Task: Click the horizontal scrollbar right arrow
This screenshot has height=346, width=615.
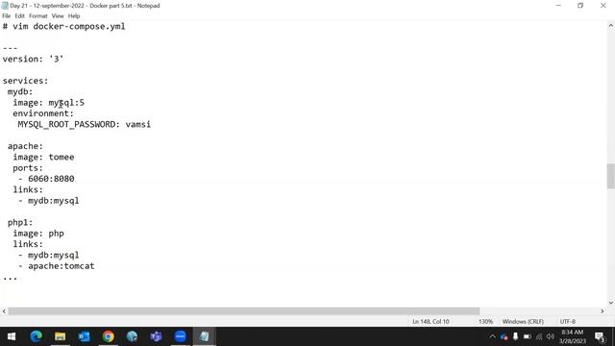Action: 603,311
